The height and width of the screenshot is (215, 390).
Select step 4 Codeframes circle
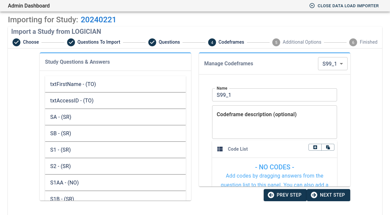pyautogui.click(x=212, y=42)
